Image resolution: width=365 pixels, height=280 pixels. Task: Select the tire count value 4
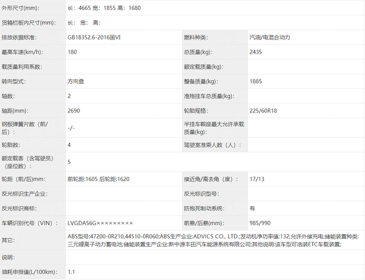point(69,145)
